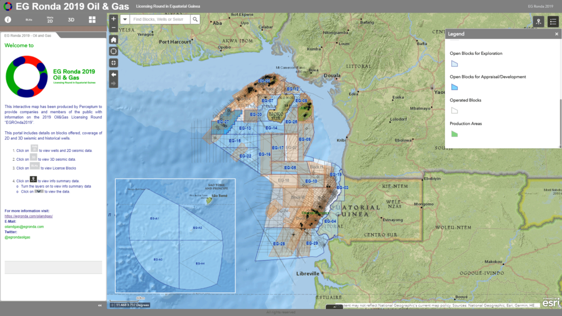562x316 pixels.
Task: Close the Legend panel
Action: [x=557, y=34]
